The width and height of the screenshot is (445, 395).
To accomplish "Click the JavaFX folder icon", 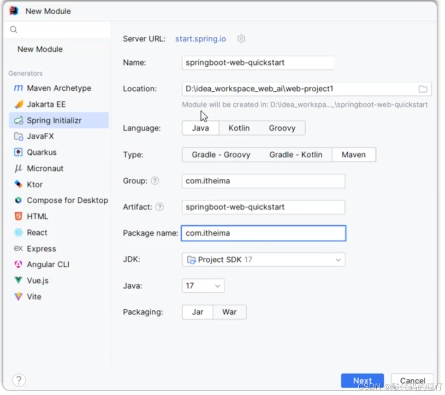I will (x=18, y=136).
